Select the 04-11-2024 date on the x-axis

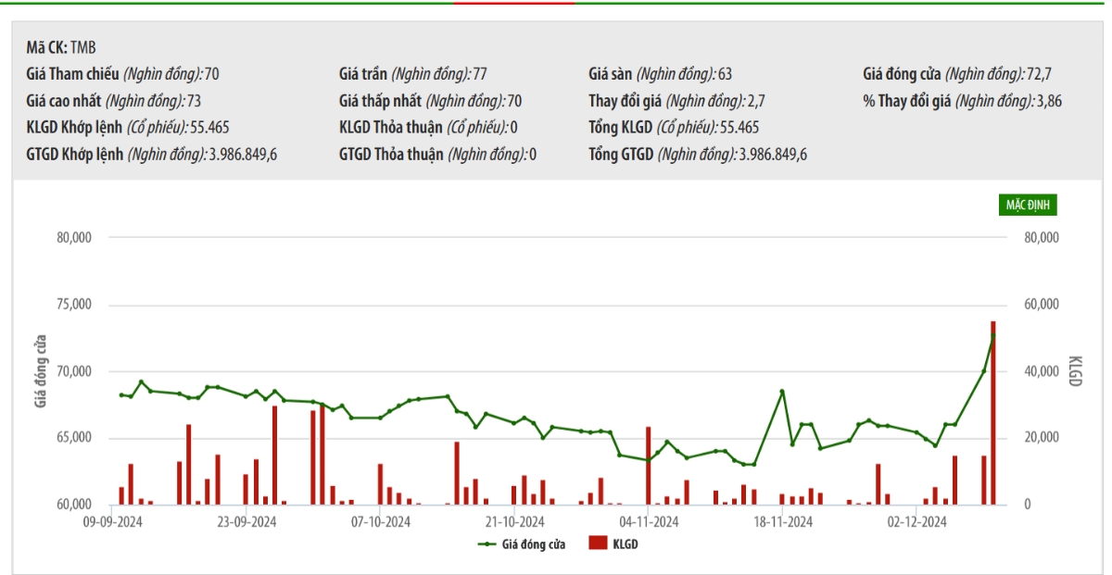click(x=649, y=522)
